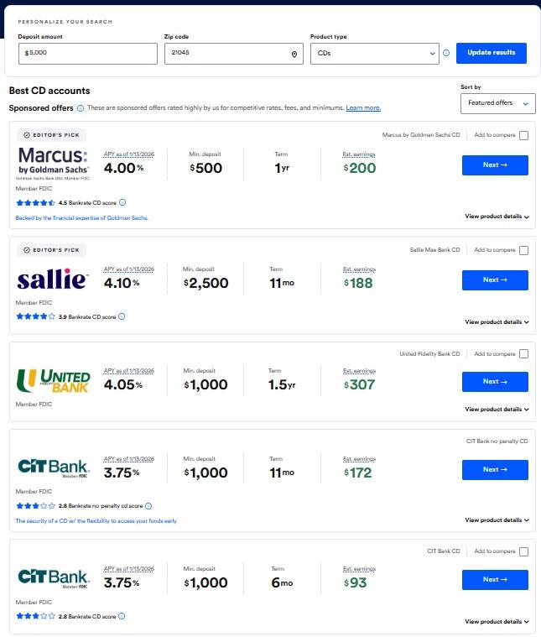Click info icon by CIT no penalty cd score

tap(148, 506)
